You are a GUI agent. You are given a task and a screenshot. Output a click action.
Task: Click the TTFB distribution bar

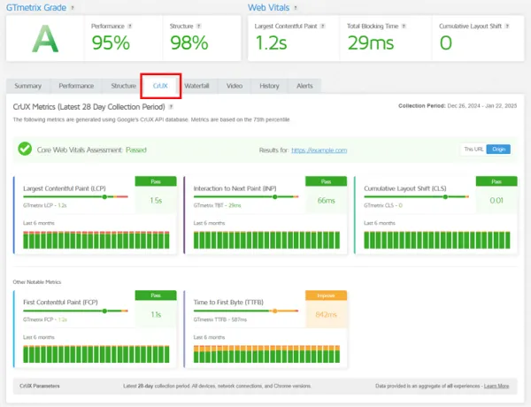point(246,311)
